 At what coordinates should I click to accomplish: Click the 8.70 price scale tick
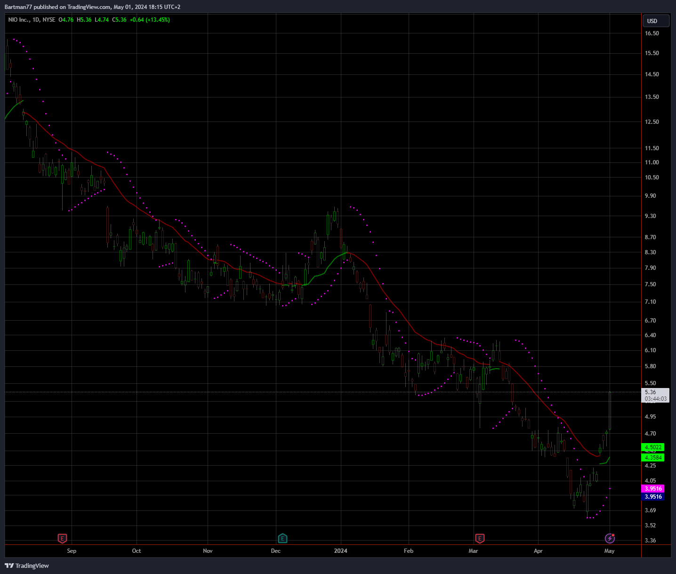coord(651,237)
